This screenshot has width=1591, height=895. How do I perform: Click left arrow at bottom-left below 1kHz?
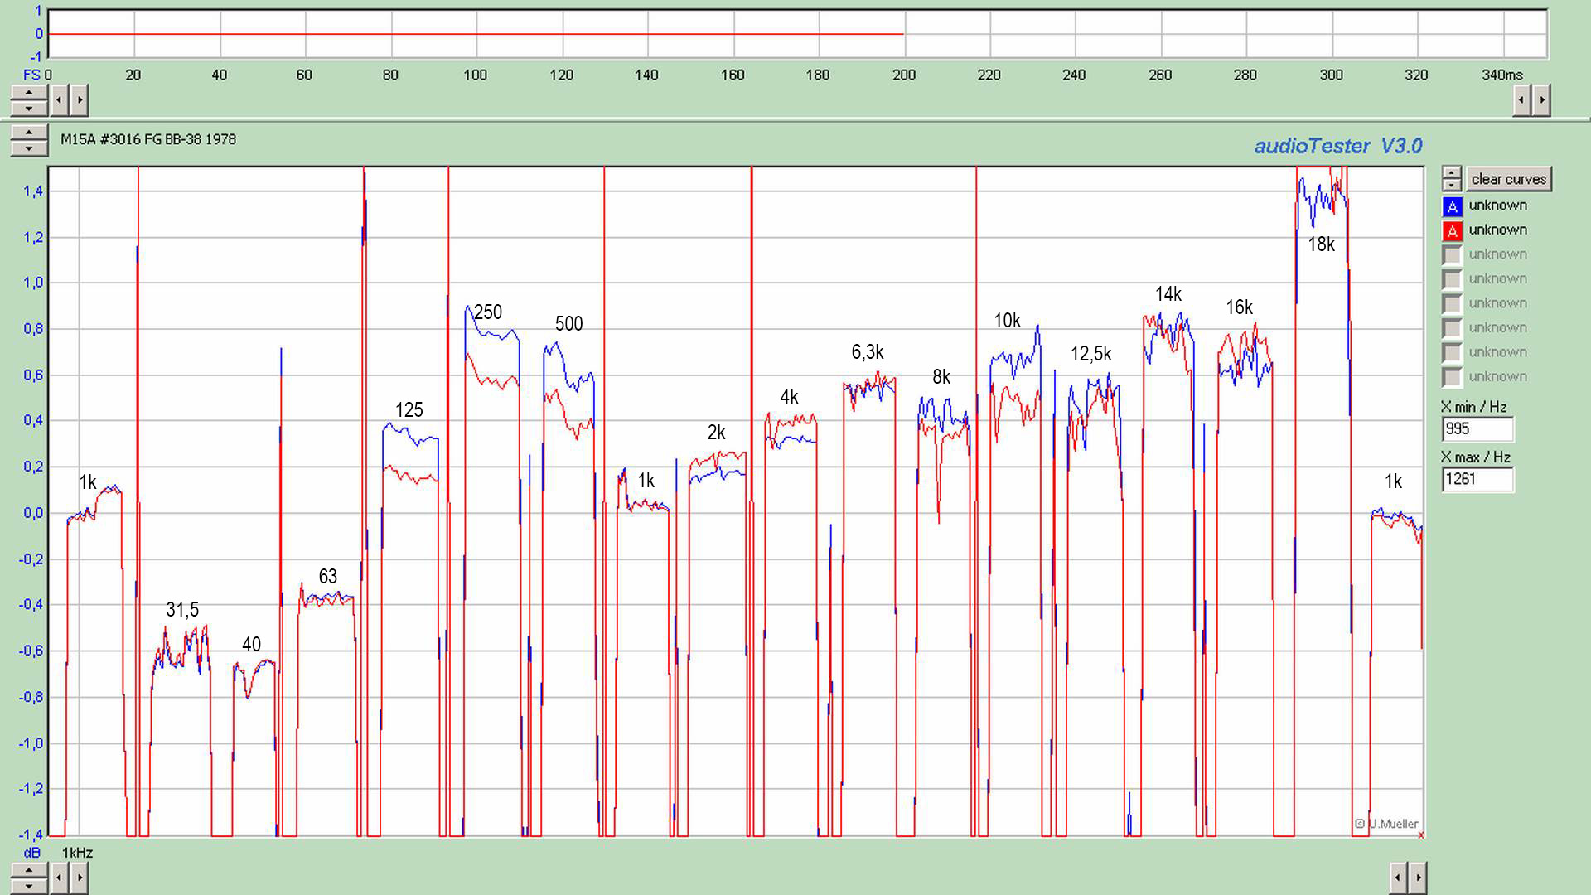point(60,878)
